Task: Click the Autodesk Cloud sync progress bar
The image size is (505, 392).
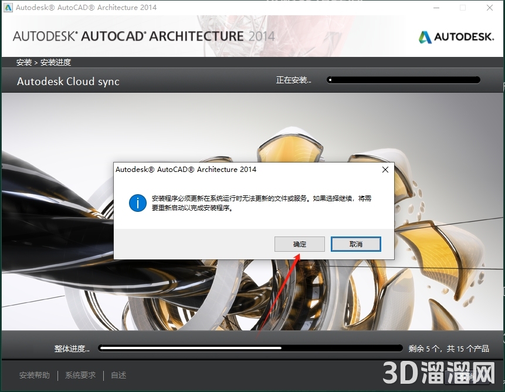Action: click(403, 80)
